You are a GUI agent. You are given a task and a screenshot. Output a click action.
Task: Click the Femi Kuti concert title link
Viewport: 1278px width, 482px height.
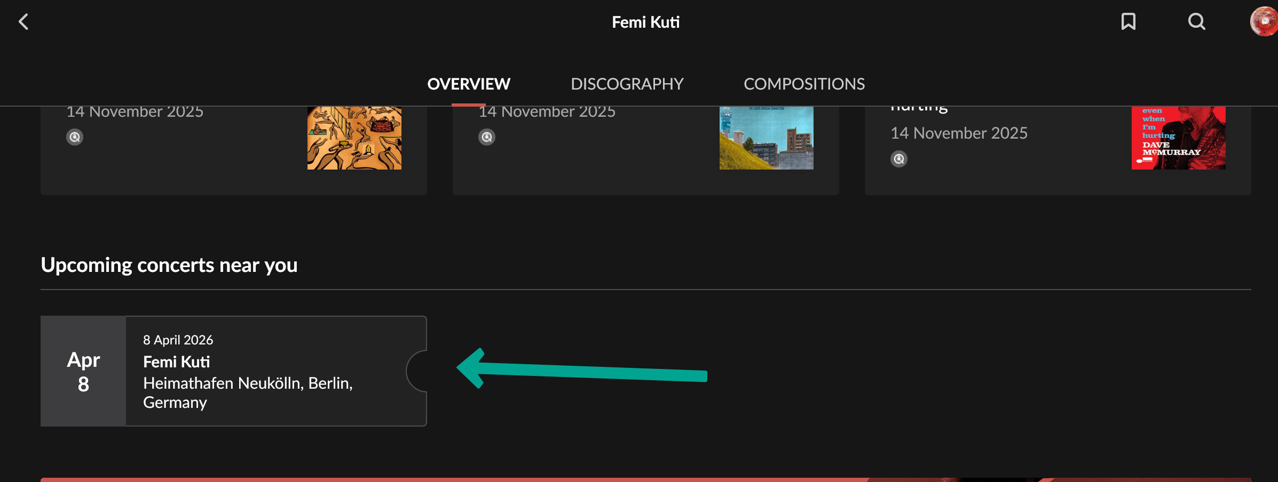pos(177,362)
